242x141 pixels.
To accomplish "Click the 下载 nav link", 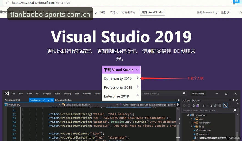I will (102, 12).
